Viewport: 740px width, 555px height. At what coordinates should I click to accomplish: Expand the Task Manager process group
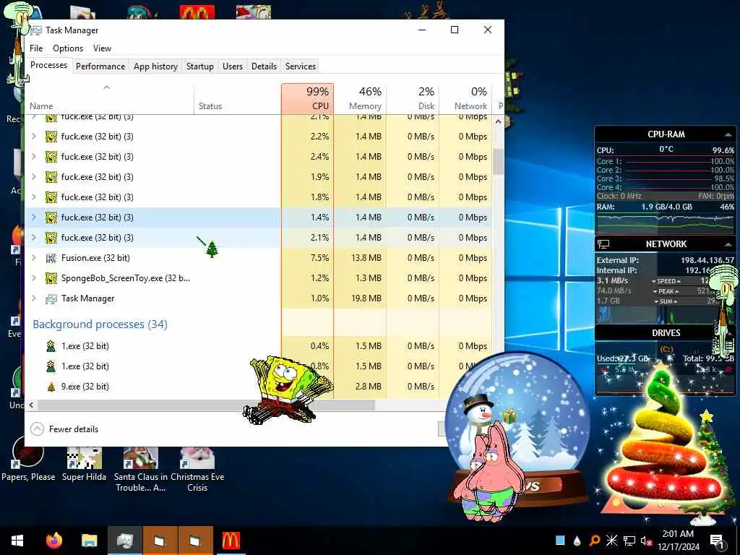pos(33,298)
